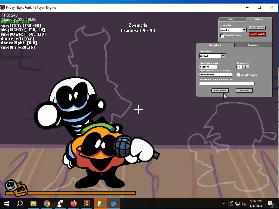
Task: Click the Animation Indices input field
Action: pos(227,83)
